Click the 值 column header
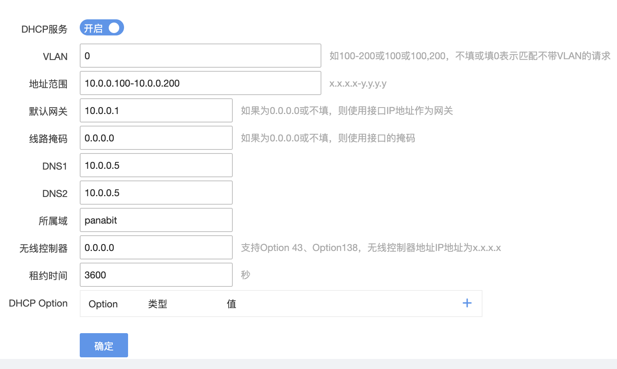 coord(232,304)
